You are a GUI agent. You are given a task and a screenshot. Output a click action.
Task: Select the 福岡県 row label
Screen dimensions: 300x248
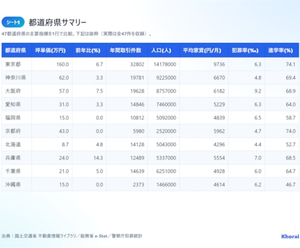(x=13, y=117)
